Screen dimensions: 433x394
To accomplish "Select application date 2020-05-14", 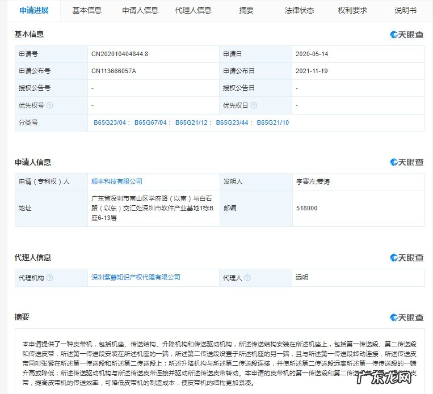I will point(312,54).
